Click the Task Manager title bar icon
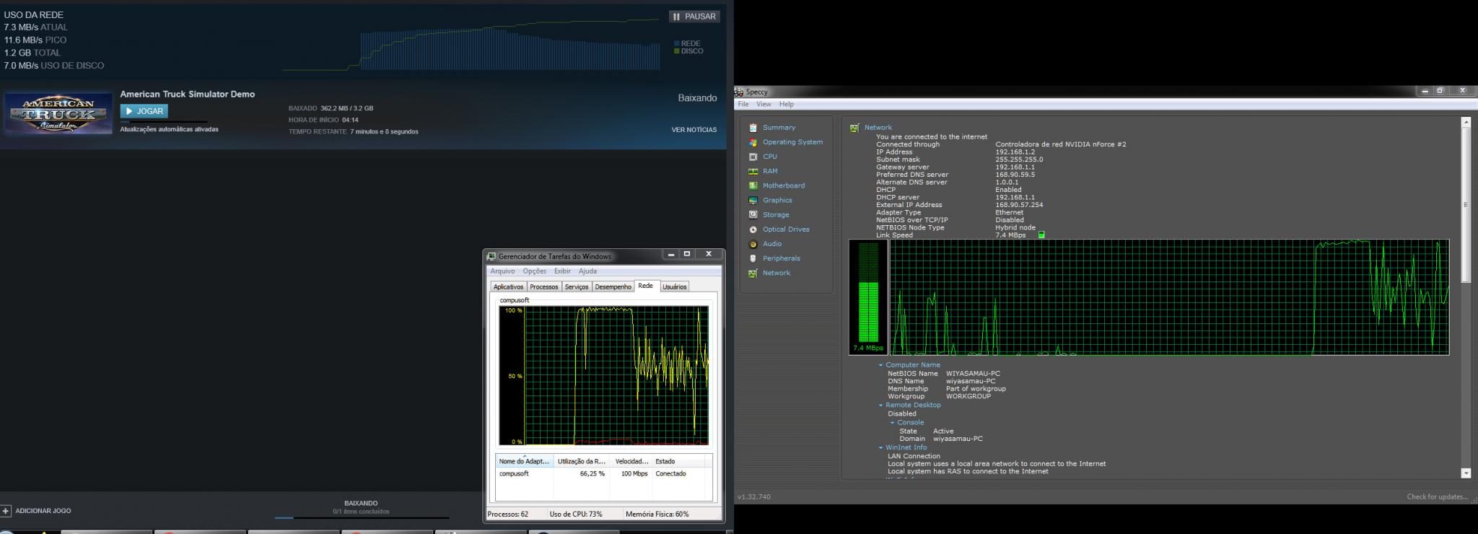The height and width of the screenshot is (534, 1478). 491,256
